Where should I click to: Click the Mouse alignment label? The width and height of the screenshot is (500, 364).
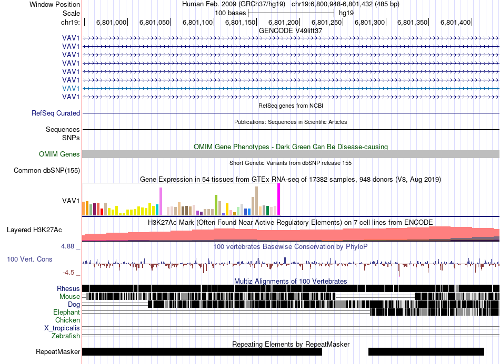click(69, 297)
